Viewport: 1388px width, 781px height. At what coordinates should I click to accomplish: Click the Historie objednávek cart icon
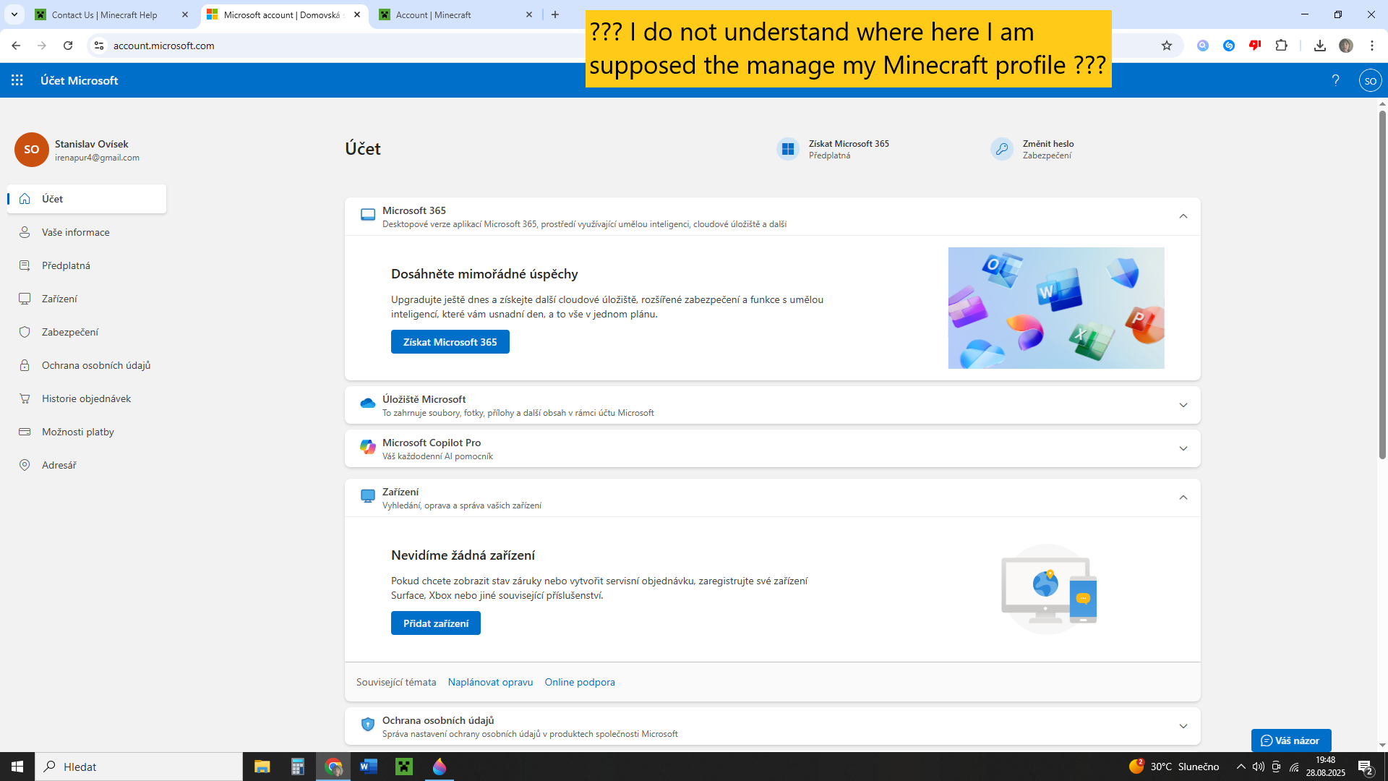tap(25, 398)
